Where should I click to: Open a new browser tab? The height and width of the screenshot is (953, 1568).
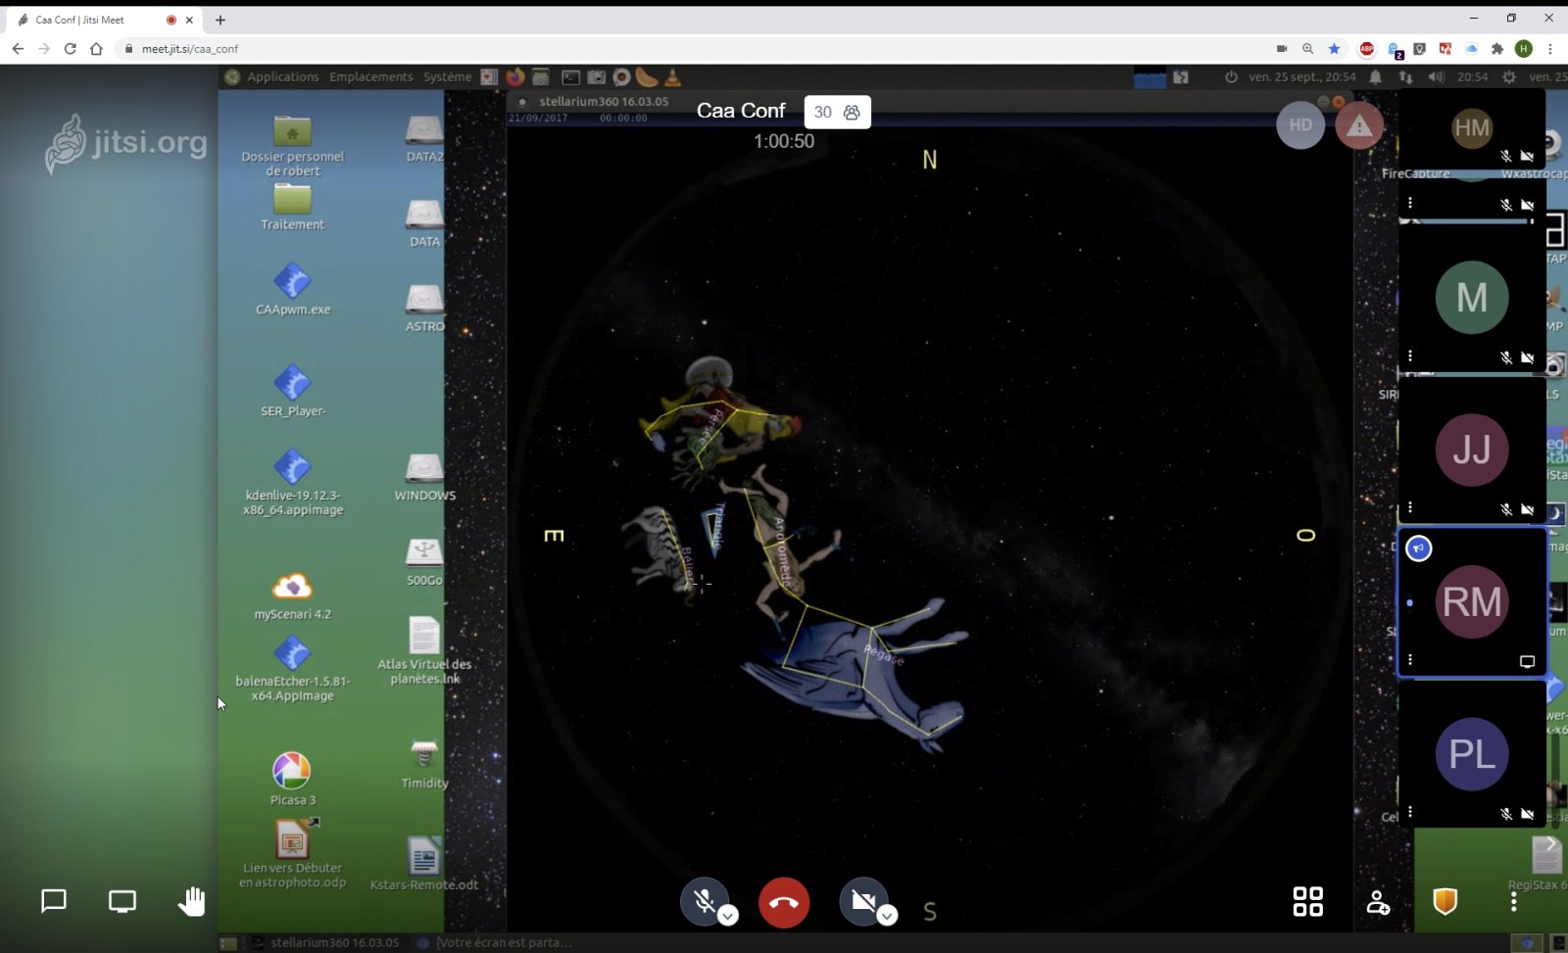(x=220, y=20)
